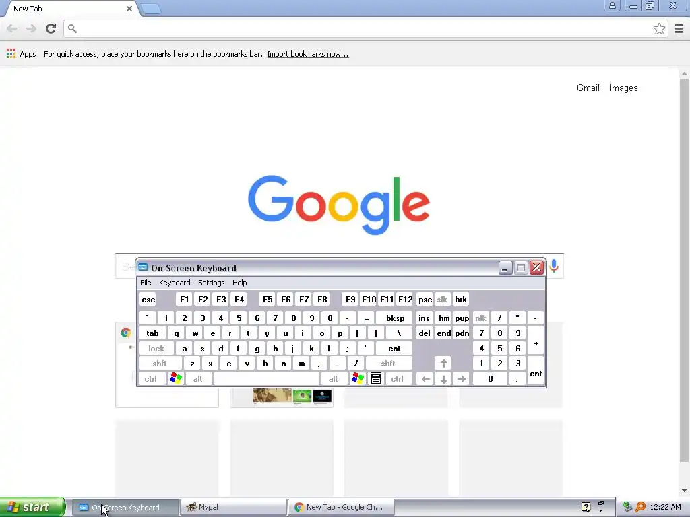Select the New Tab browser tab

(x=70, y=9)
